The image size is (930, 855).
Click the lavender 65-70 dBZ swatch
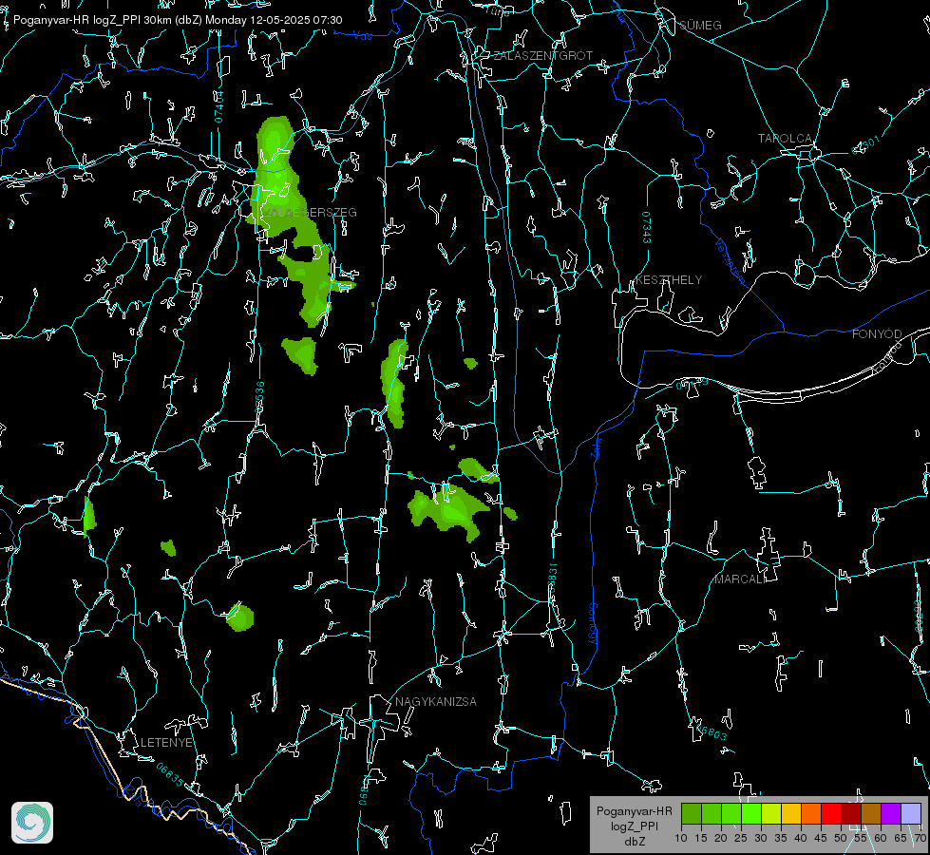(x=911, y=813)
